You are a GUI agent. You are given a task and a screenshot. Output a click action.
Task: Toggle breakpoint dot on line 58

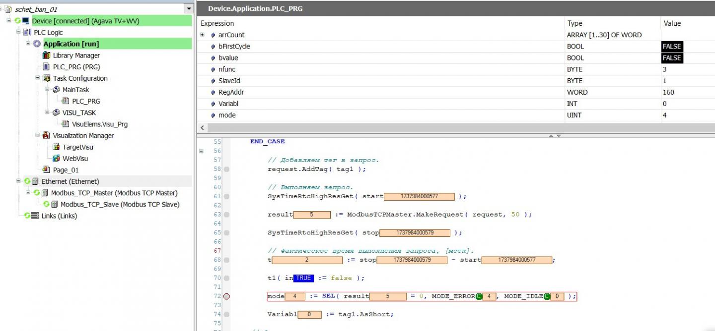click(227, 169)
